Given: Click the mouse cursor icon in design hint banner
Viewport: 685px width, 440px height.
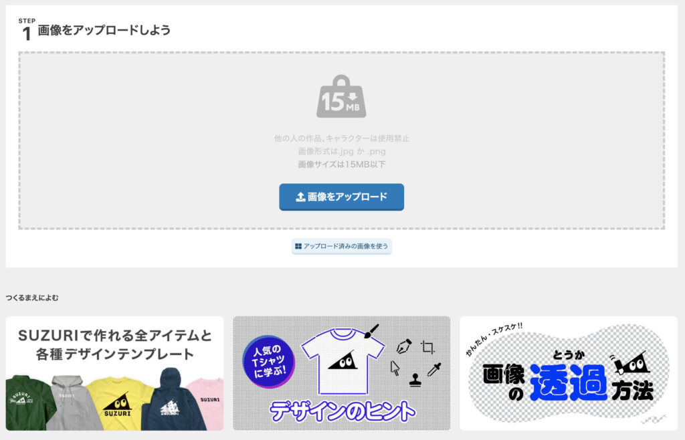Looking at the screenshot, I should coord(395,368).
